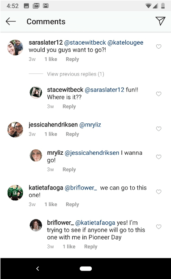Expand View previous replies (1)

[76, 74]
